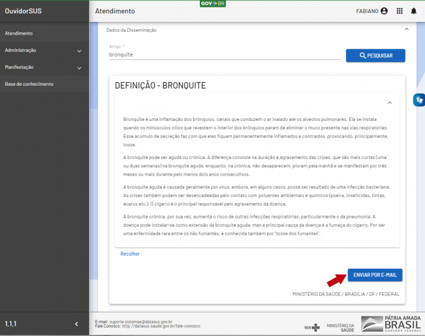This screenshot has height=336, width=425.
Task: Expand the Administração menu chevron
Action: tap(79, 51)
